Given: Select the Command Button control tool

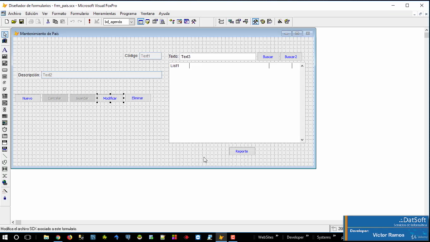Looking at the screenshot, I should 5,70.
